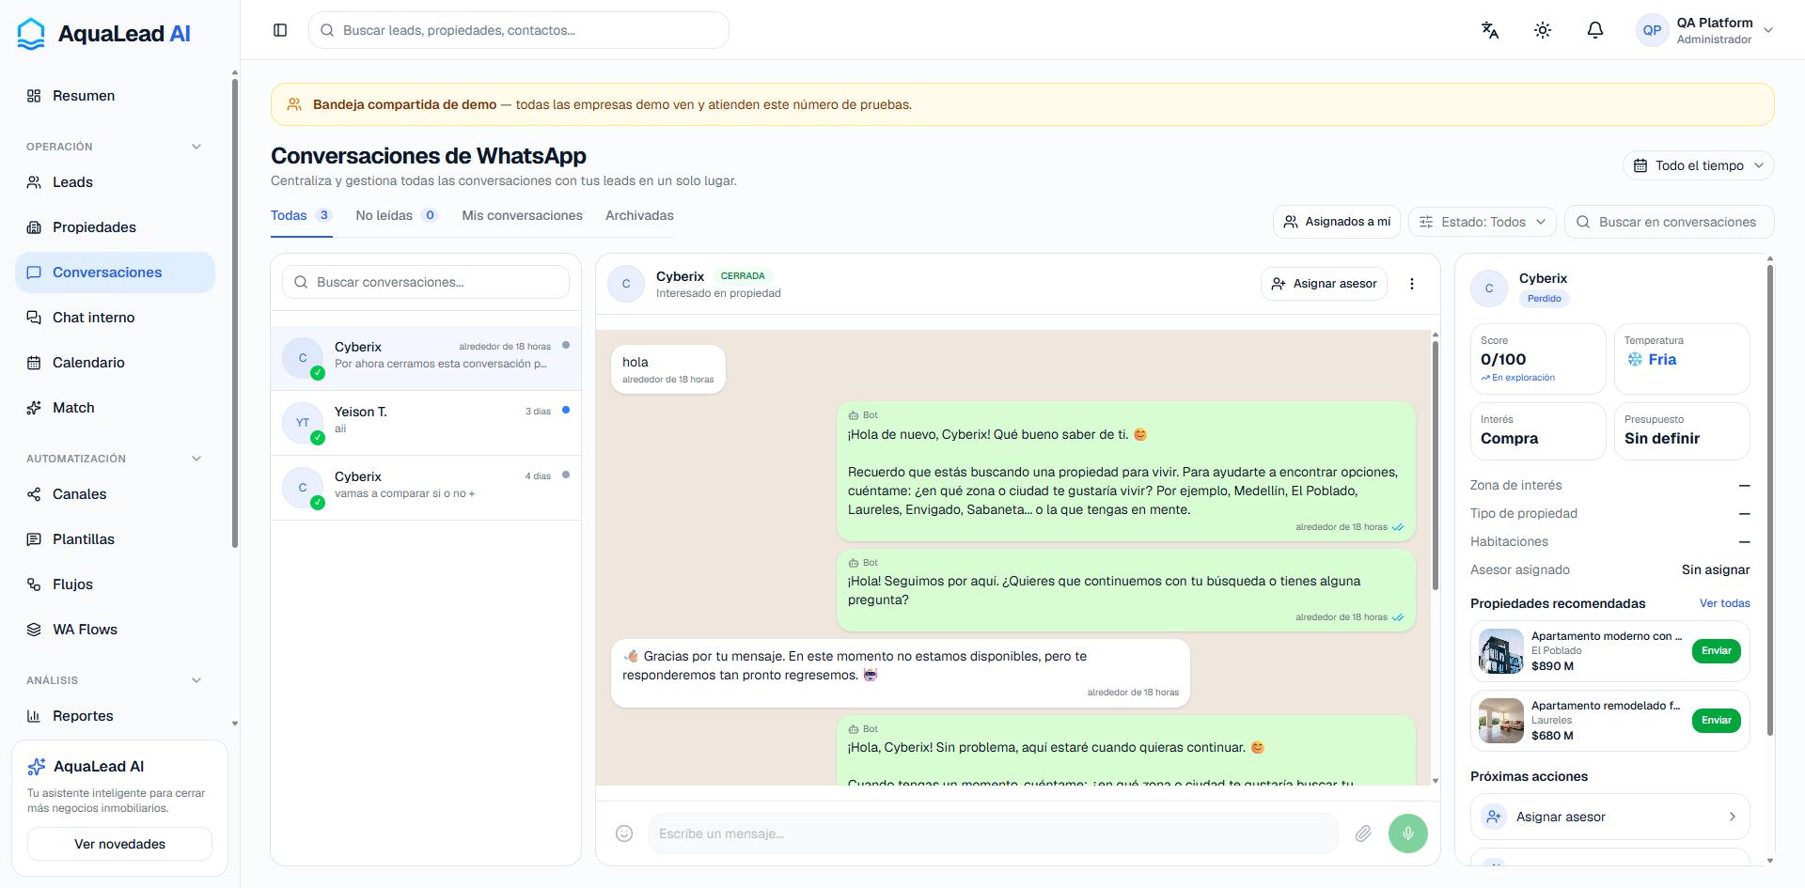Switch theme with the sun icon
Image resolution: width=1805 pixels, height=888 pixels.
1543,30
